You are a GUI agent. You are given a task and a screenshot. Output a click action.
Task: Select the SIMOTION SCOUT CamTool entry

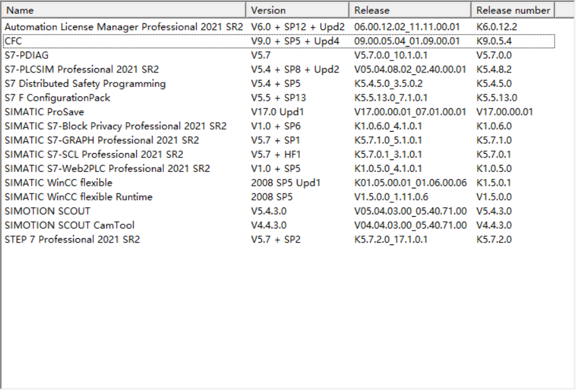pos(69,226)
